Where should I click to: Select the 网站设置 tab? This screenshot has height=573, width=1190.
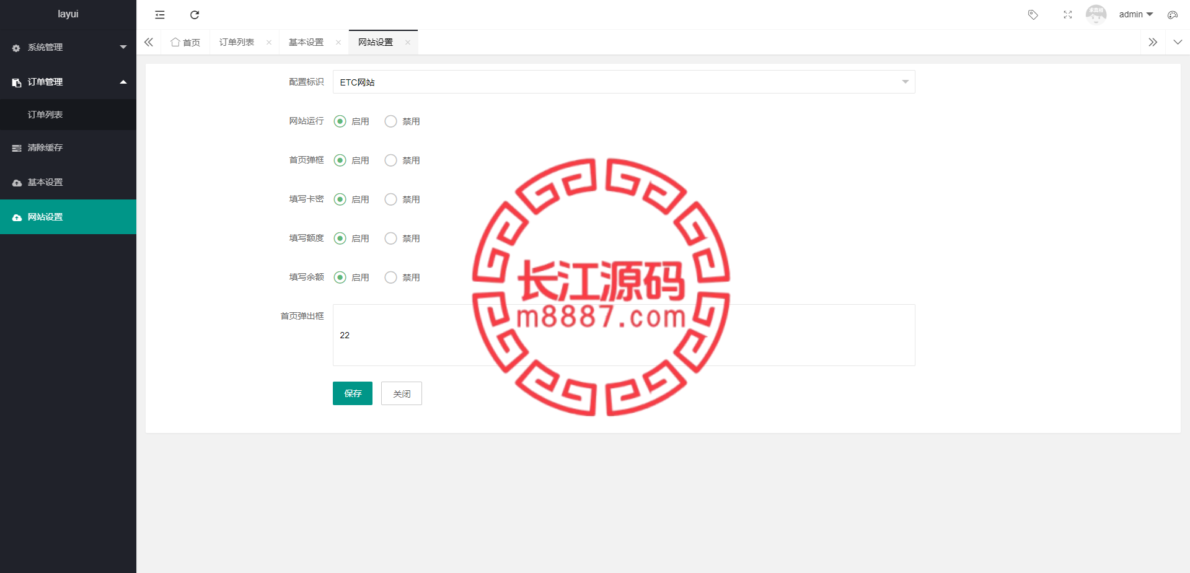376,42
